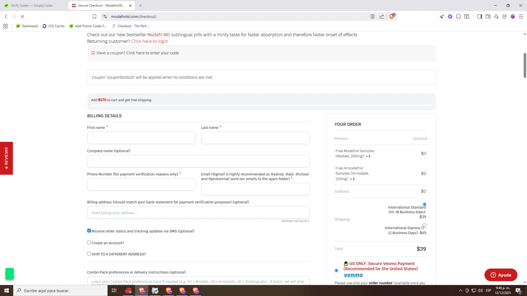Screen dimensions: 527x296
Task: Stop the page from loading
Action: pyautogui.click(x=22, y=16)
